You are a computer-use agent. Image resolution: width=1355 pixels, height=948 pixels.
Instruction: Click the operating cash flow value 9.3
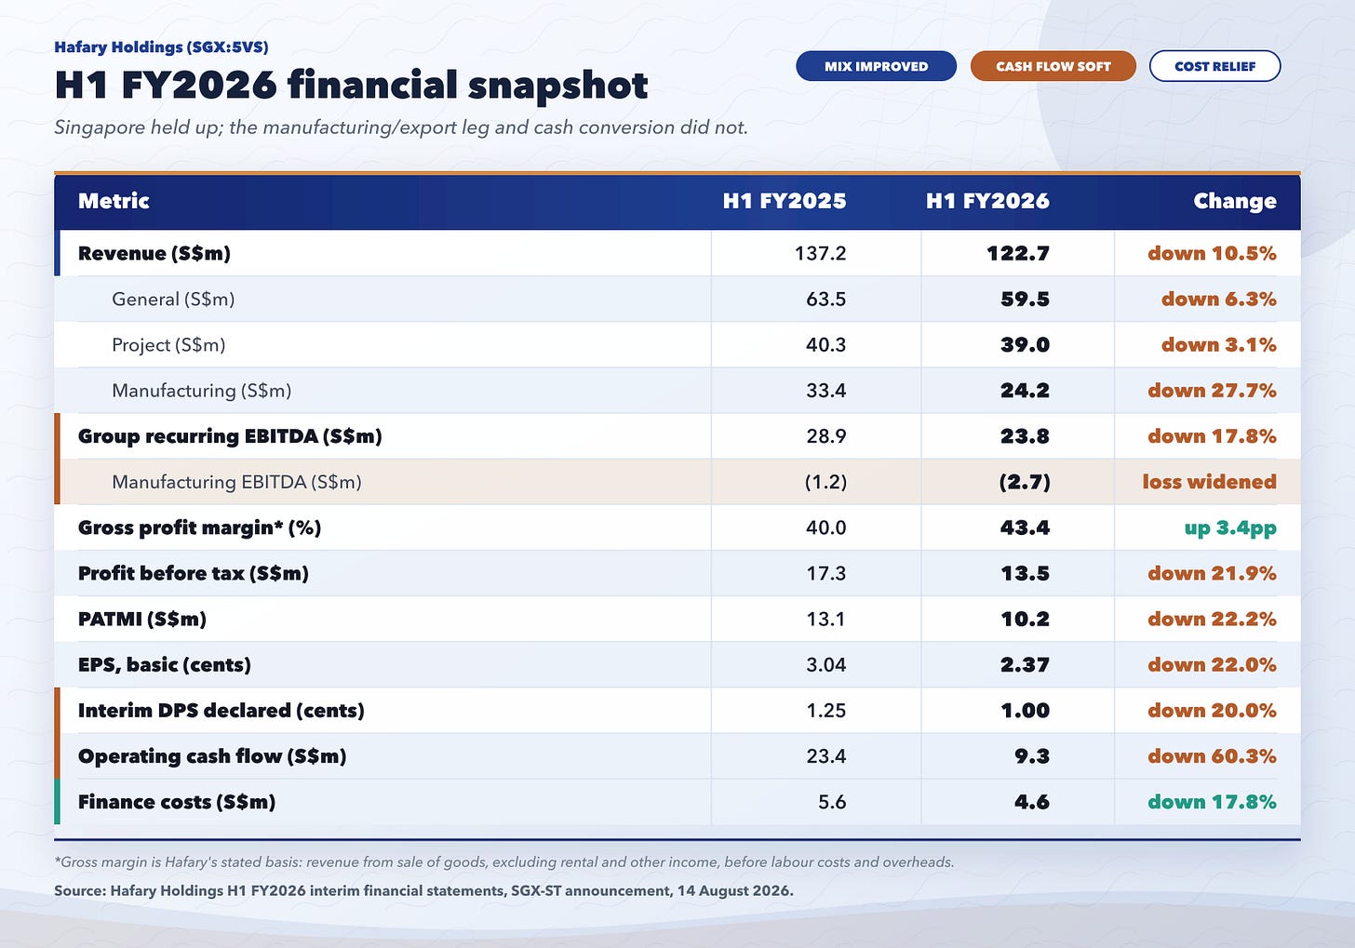pyautogui.click(x=1032, y=755)
